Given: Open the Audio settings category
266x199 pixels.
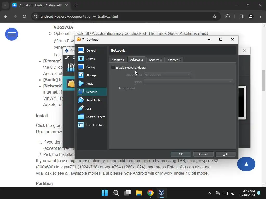Looking at the screenshot, I should (x=92, y=84).
